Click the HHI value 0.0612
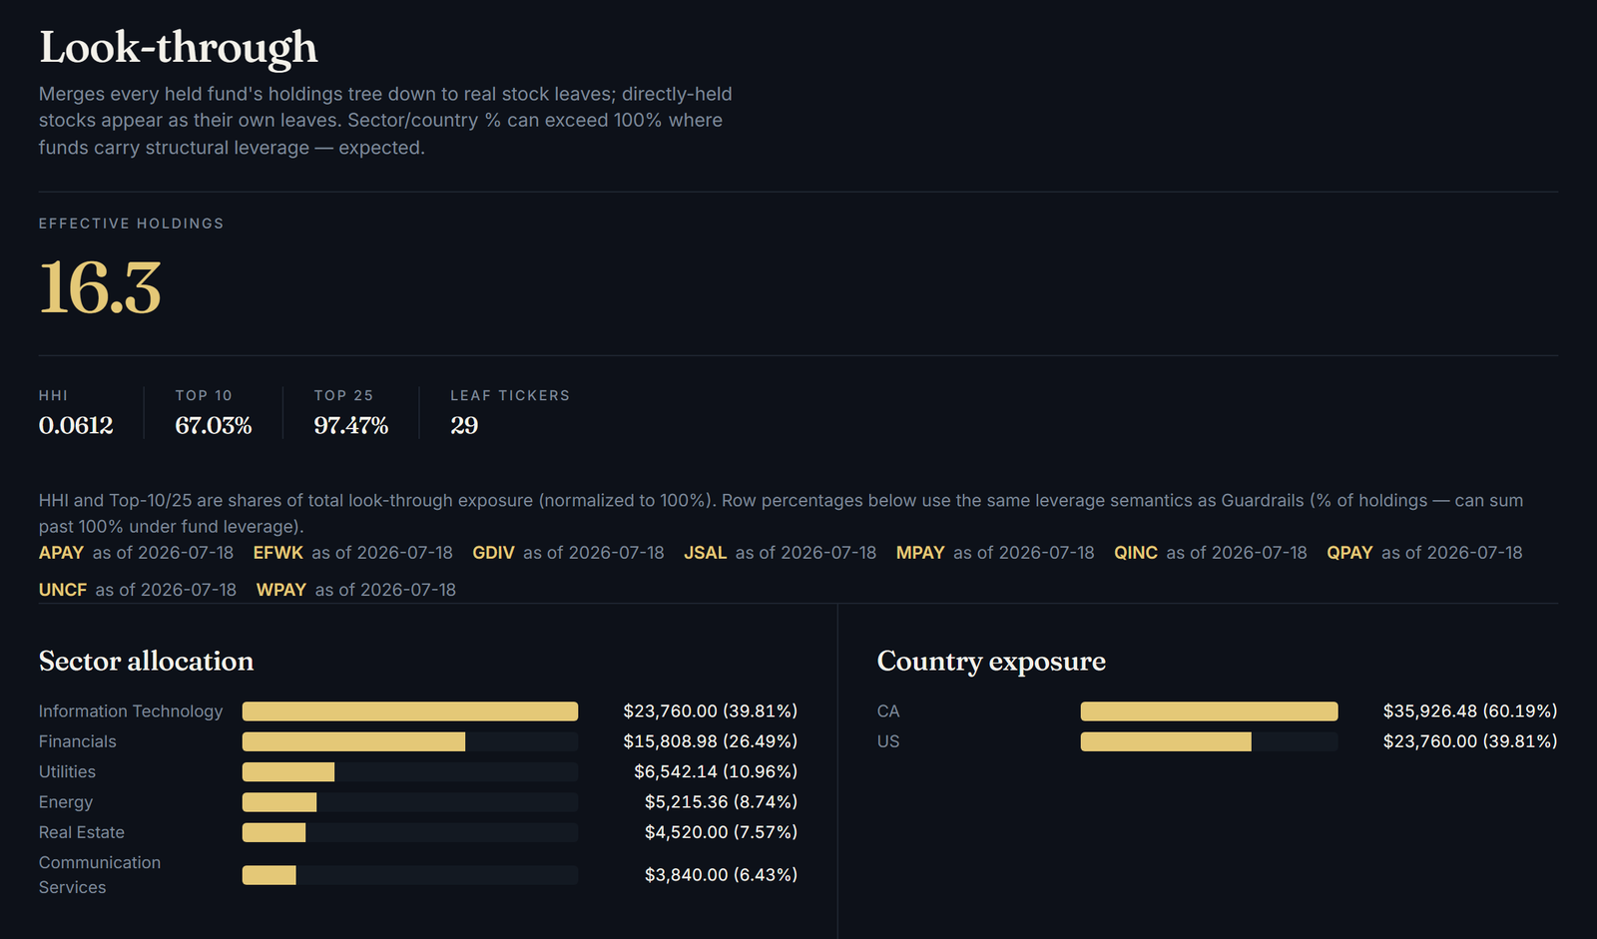Image resolution: width=1597 pixels, height=939 pixels. [x=76, y=426]
